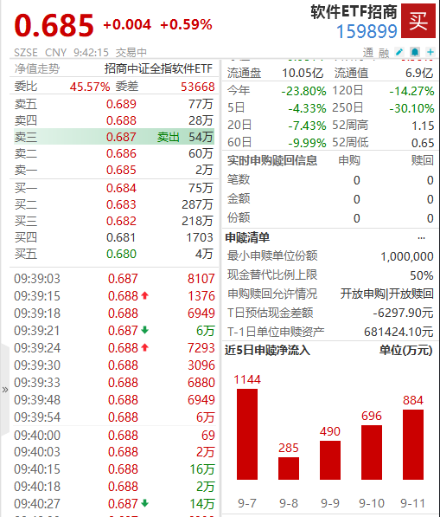Click the 软件ETF招商 title name
Screen dimensions: 440x517
354,12
